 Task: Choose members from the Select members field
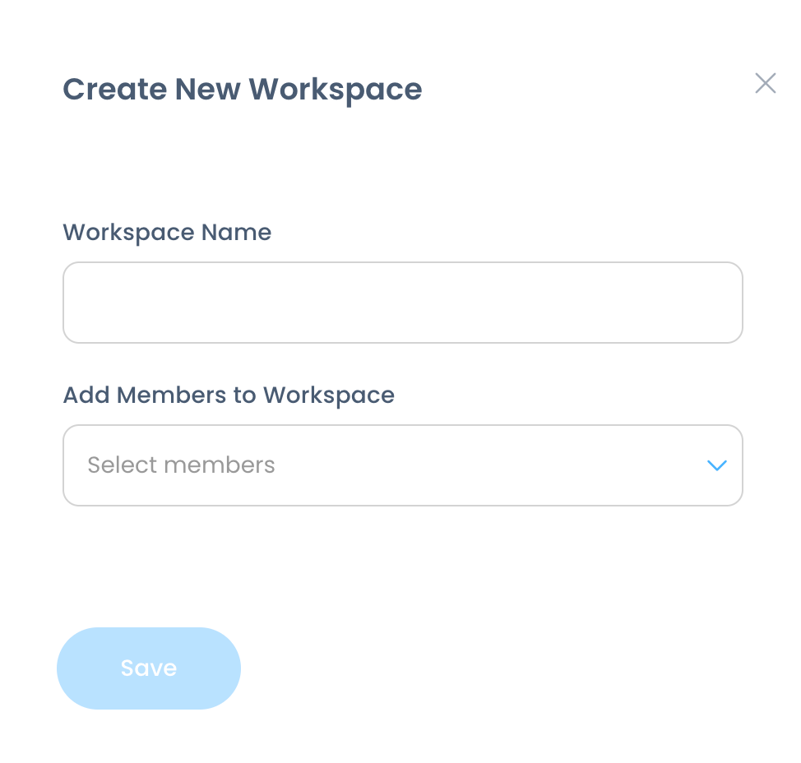pyautogui.click(x=402, y=465)
